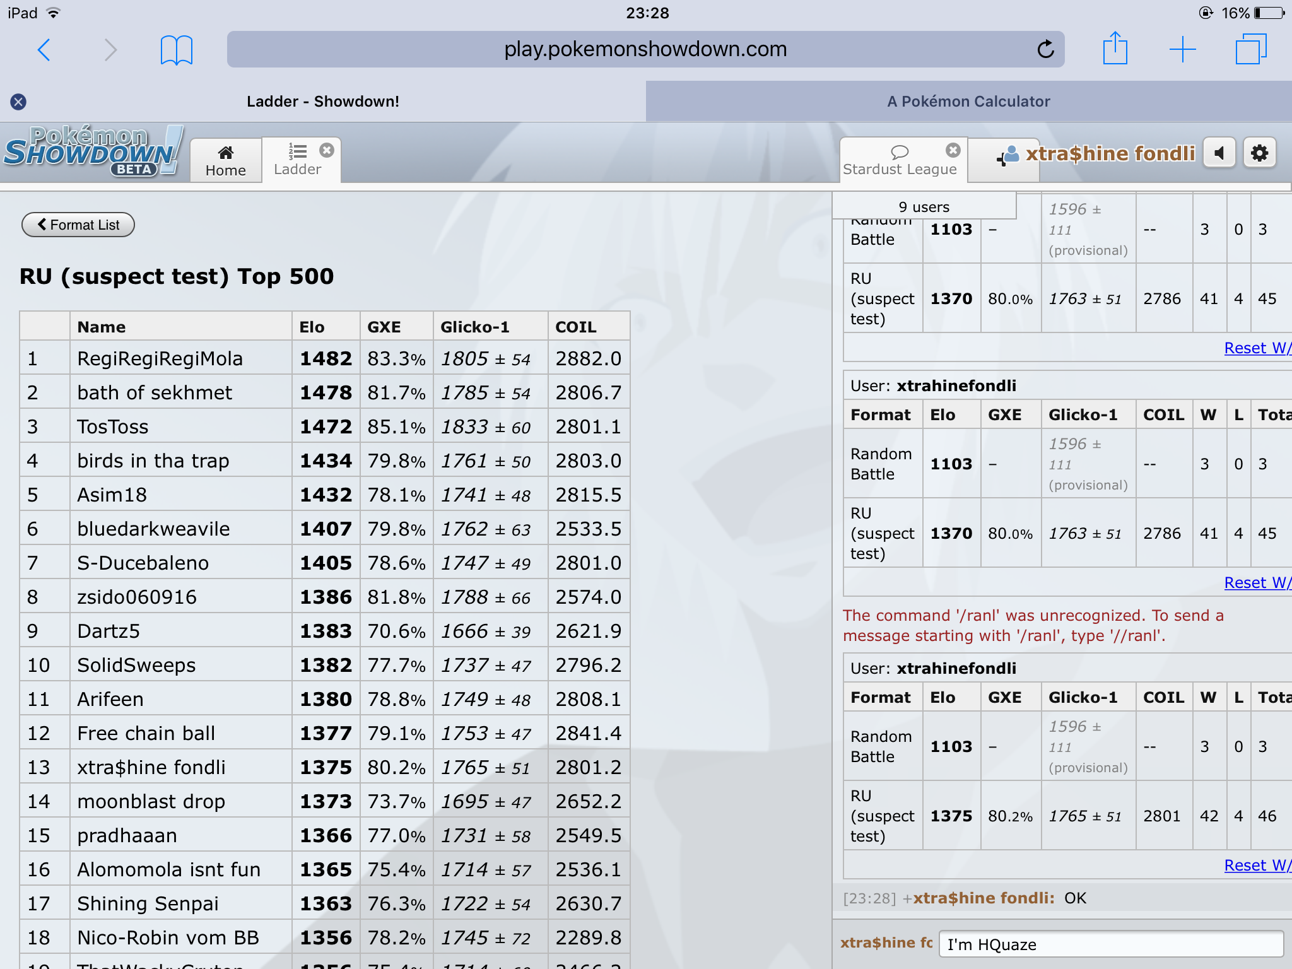Click the bottom Reset W/L link

1257,866
